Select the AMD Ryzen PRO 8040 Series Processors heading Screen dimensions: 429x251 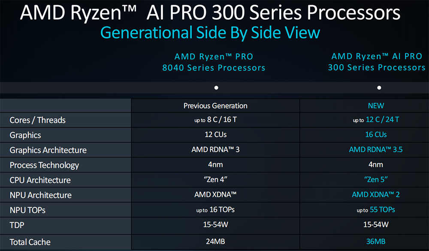pyautogui.click(x=214, y=62)
